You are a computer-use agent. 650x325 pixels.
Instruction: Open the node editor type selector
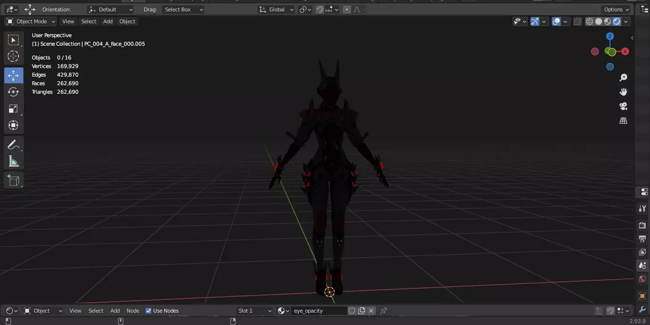[11, 311]
